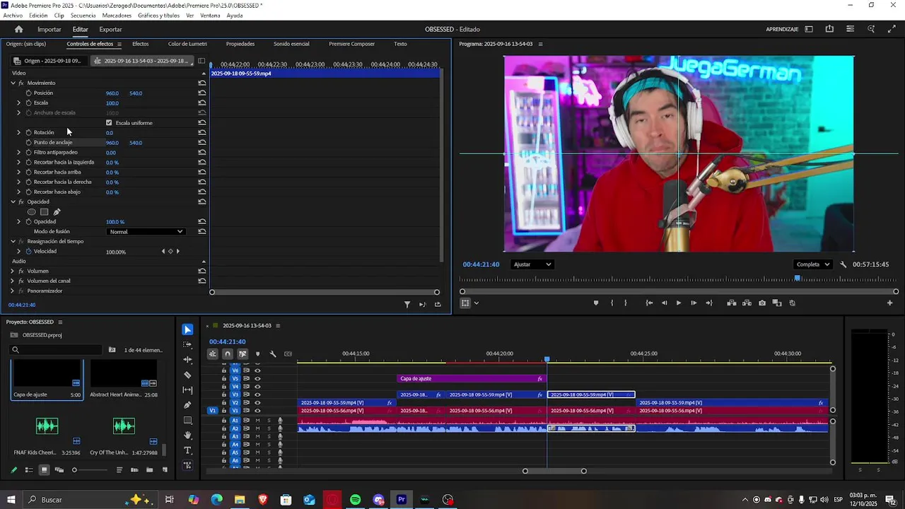Open the Exportar workspace

110,29
